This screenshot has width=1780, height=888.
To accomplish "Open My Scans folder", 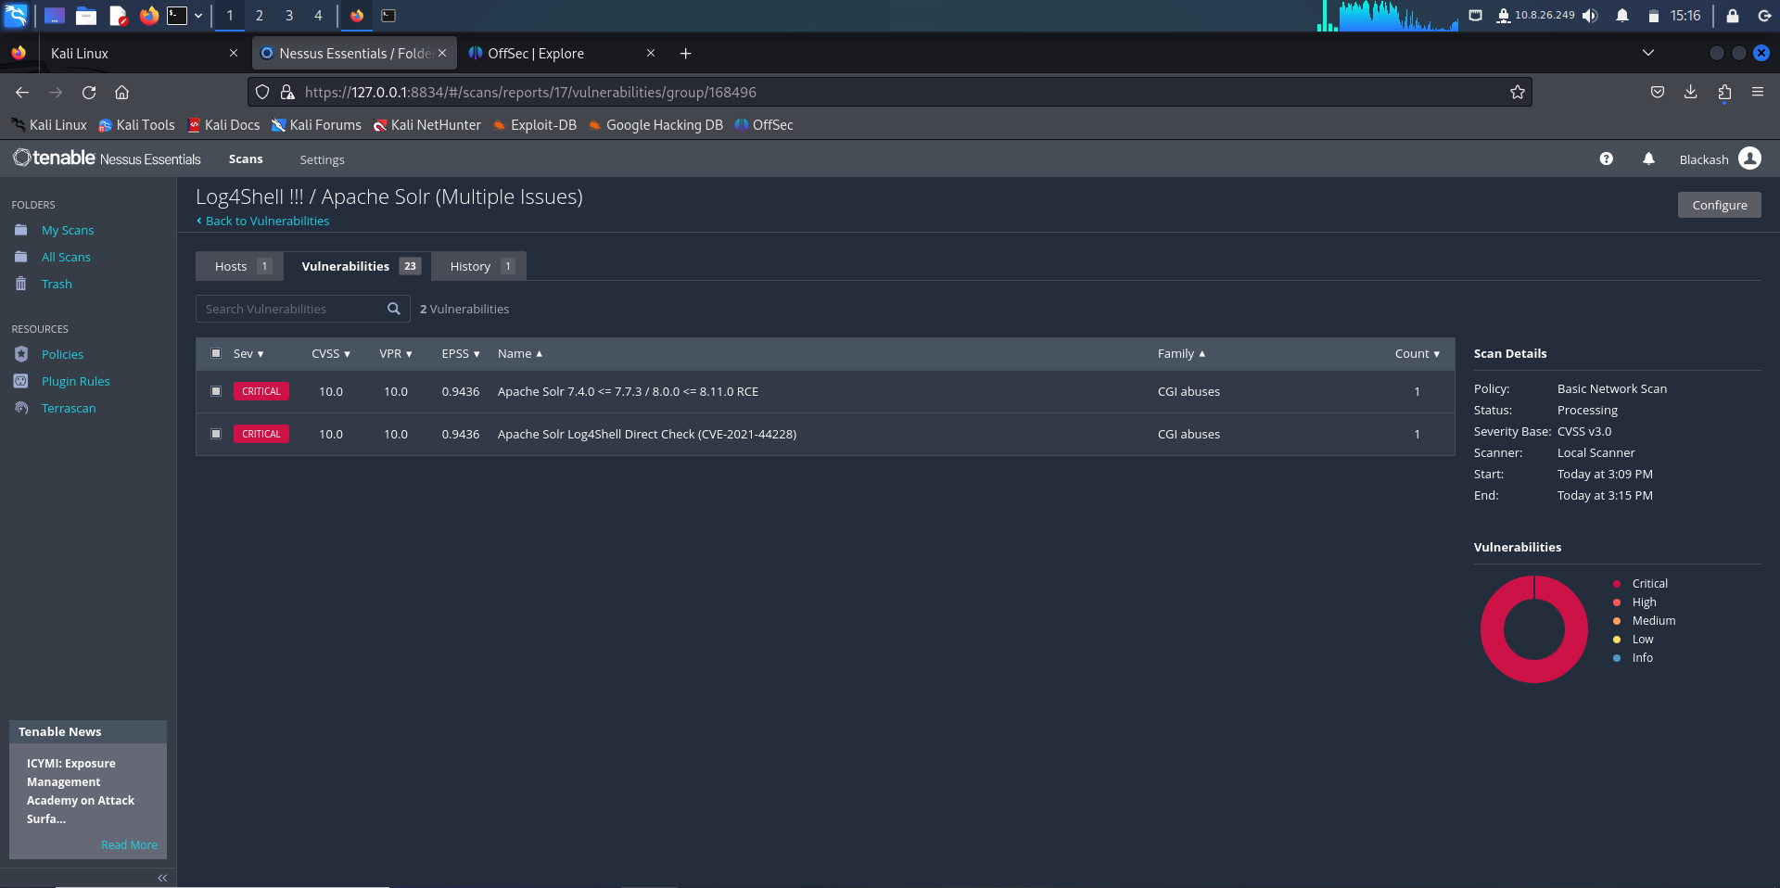I will click(67, 230).
